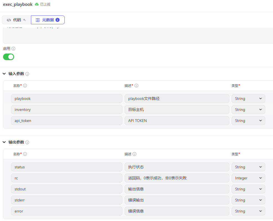
Task: Open type dropdown for error output
Action: pyautogui.click(x=248, y=211)
